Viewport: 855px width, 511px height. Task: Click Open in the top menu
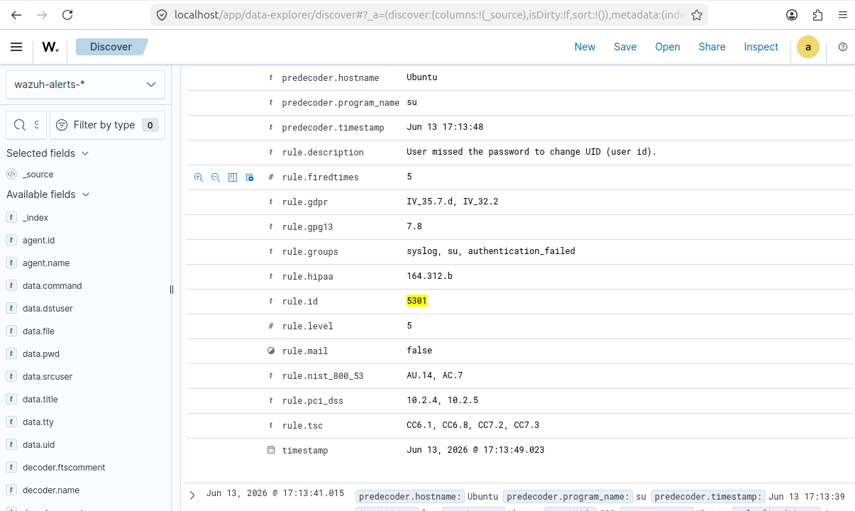[668, 47]
